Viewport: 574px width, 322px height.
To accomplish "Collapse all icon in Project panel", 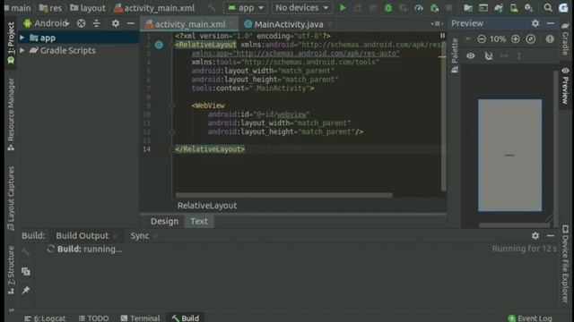I will pyautogui.click(x=96, y=23).
